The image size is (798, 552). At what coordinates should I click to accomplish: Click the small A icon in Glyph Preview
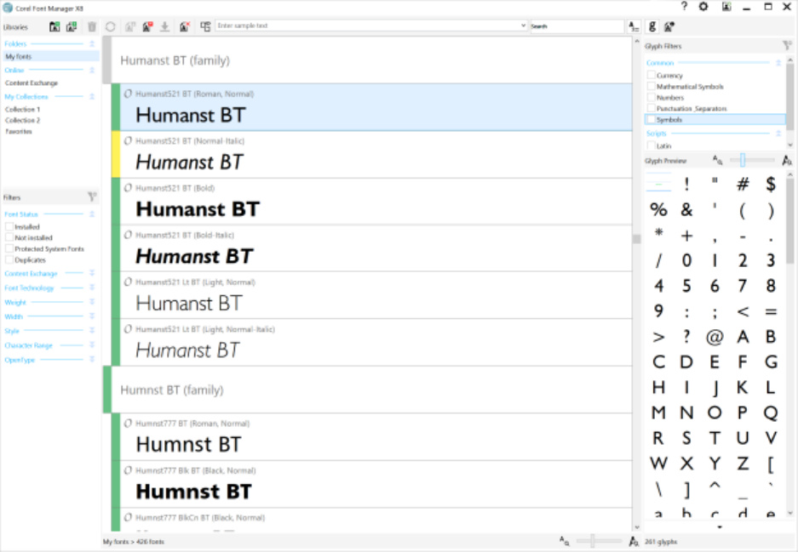(718, 161)
